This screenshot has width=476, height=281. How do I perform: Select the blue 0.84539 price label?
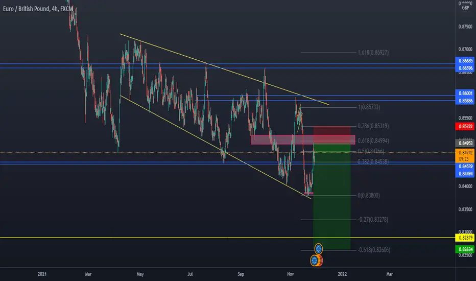[465, 166]
